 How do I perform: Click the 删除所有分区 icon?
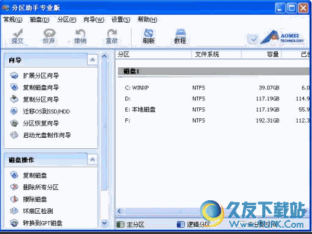(14, 187)
